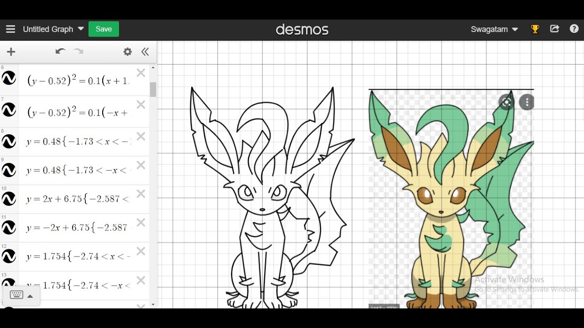Toggle visibility of expression 9 curve icon
The image size is (584, 328).
tap(9, 170)
